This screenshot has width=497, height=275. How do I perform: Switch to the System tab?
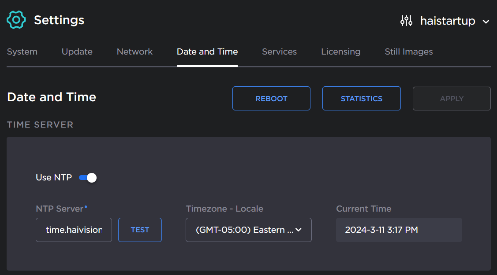pyautogui.click(x=22, y=51)
